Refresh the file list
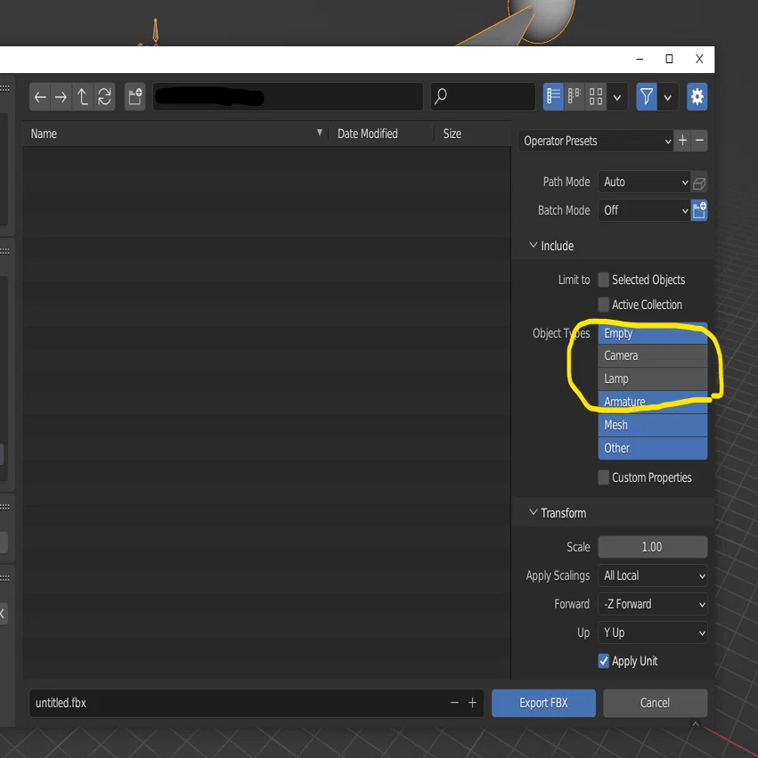 click(x=104, y=97)
